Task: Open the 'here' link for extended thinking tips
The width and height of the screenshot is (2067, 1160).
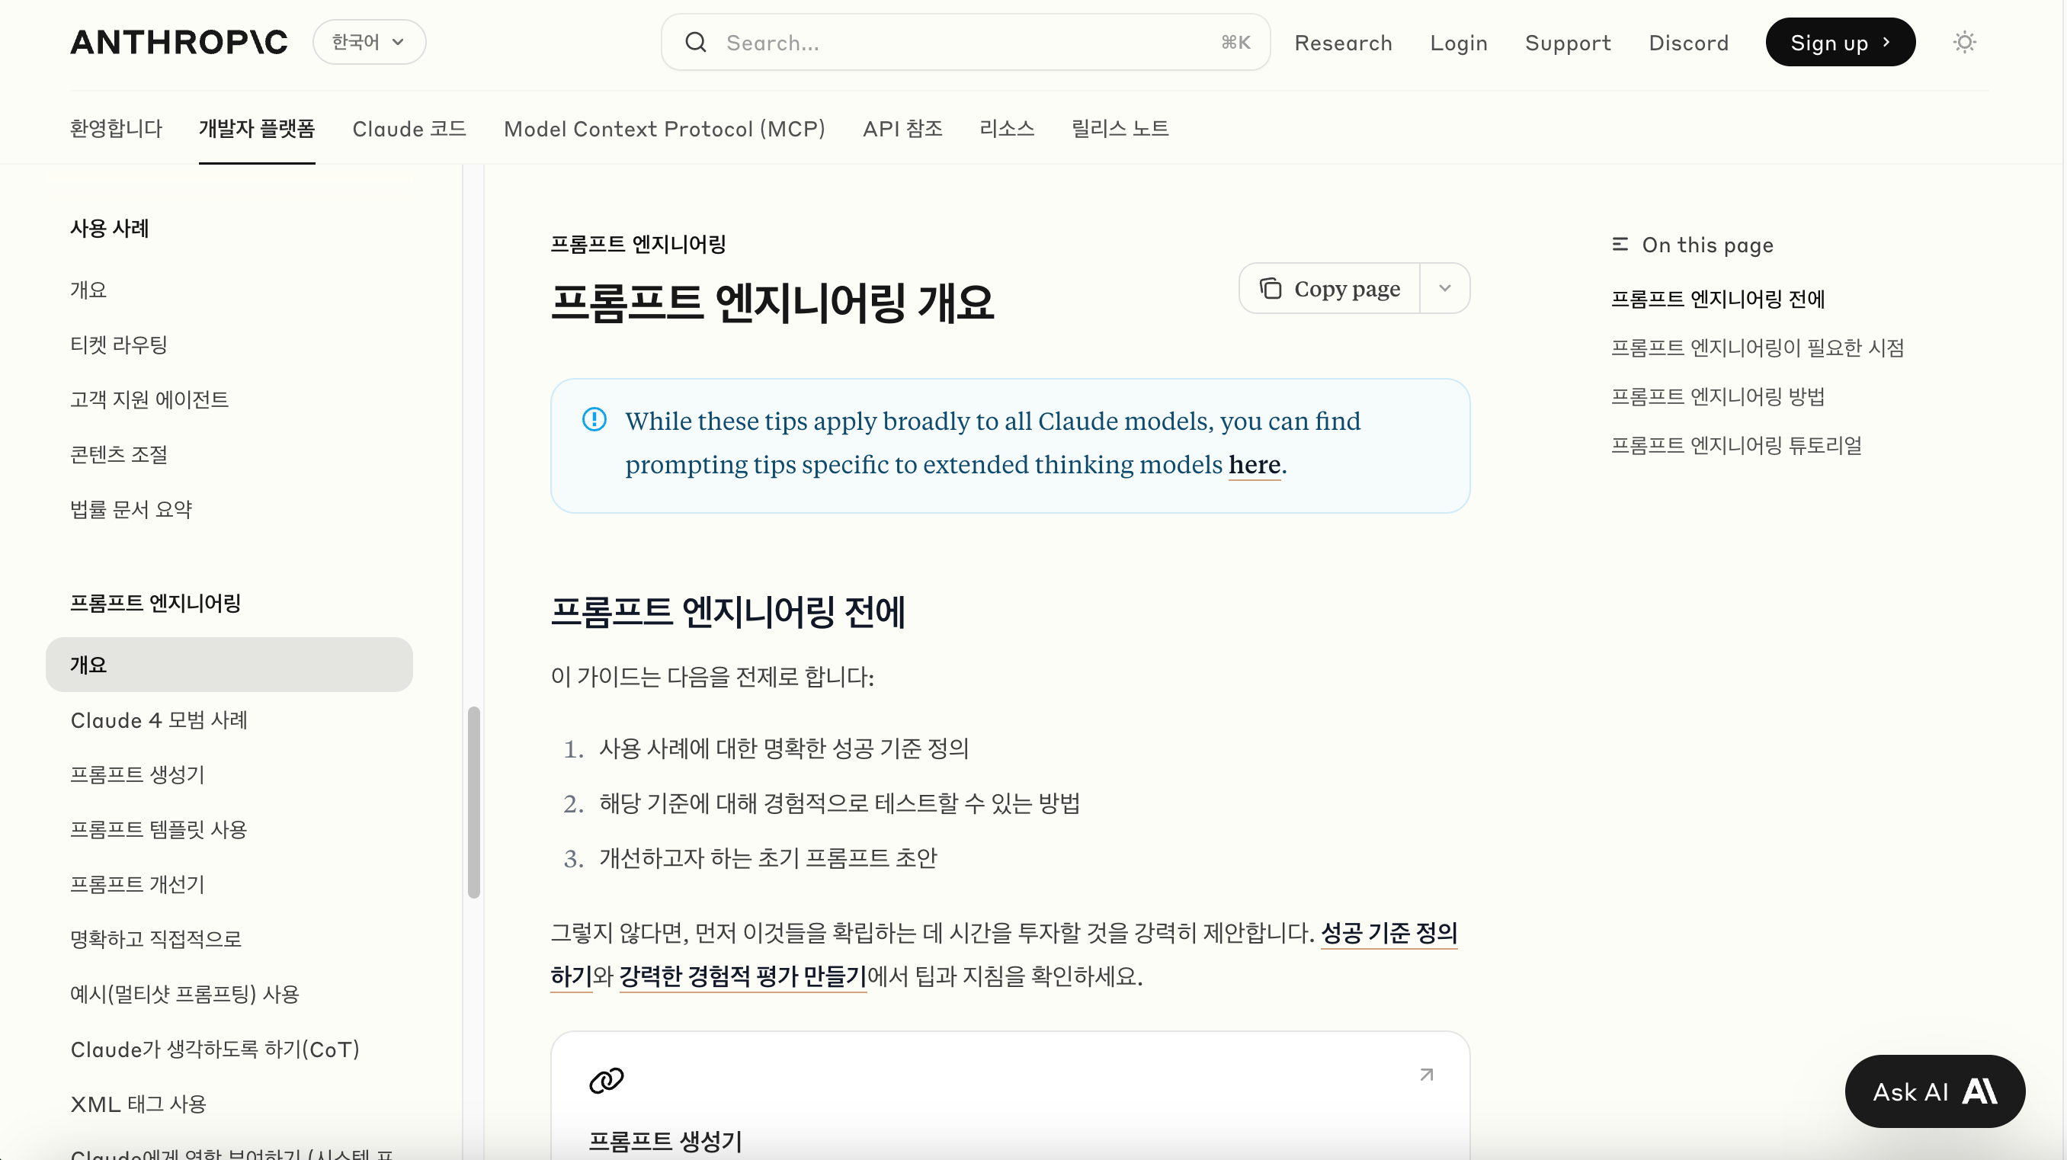Action: tap(1255, 463)
